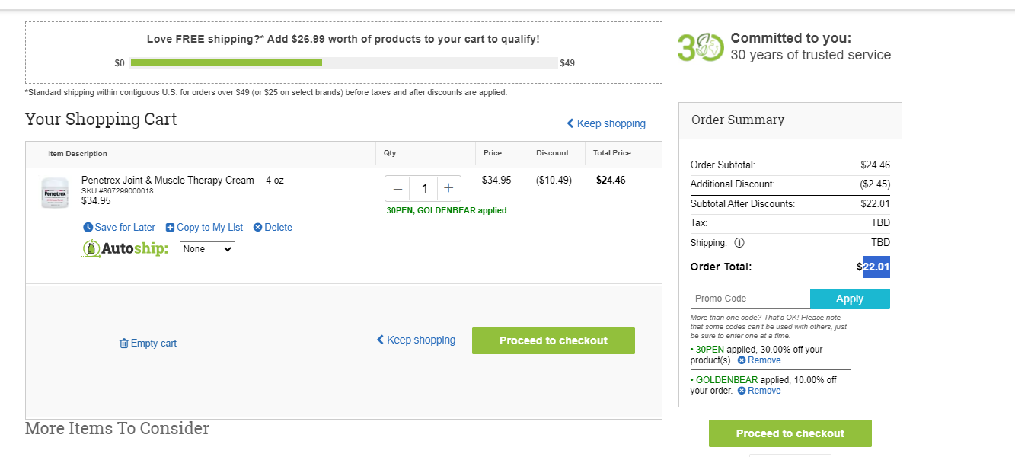The image size is (1015, 457).
Task: Click the Autoship logo icon
Action: point(91,248)
